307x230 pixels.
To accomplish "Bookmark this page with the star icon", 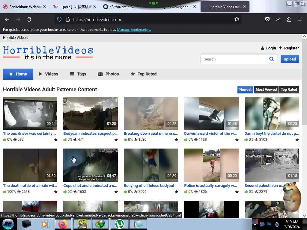I will click(x=237, y=19).
